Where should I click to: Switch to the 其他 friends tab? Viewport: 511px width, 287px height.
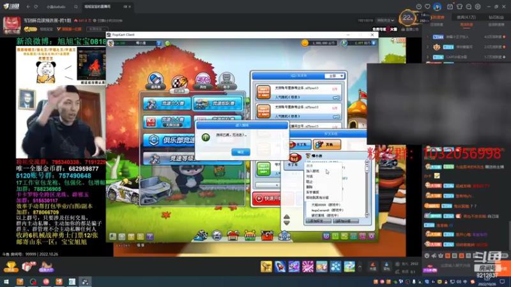coord(327,145)
